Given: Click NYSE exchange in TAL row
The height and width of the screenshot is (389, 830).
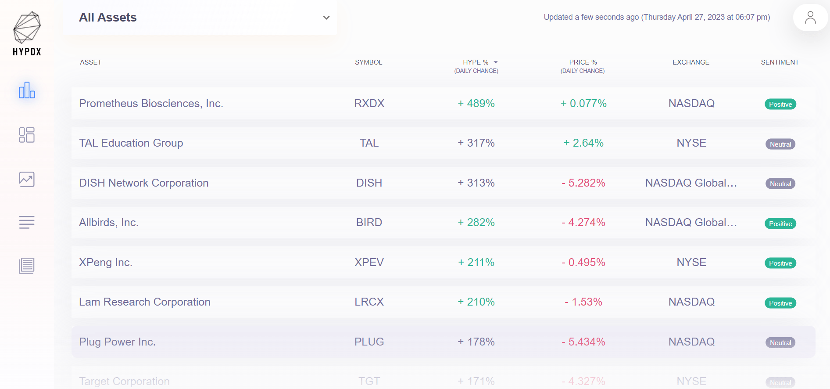Looking at the screenshot, I should tap(691, 143).
